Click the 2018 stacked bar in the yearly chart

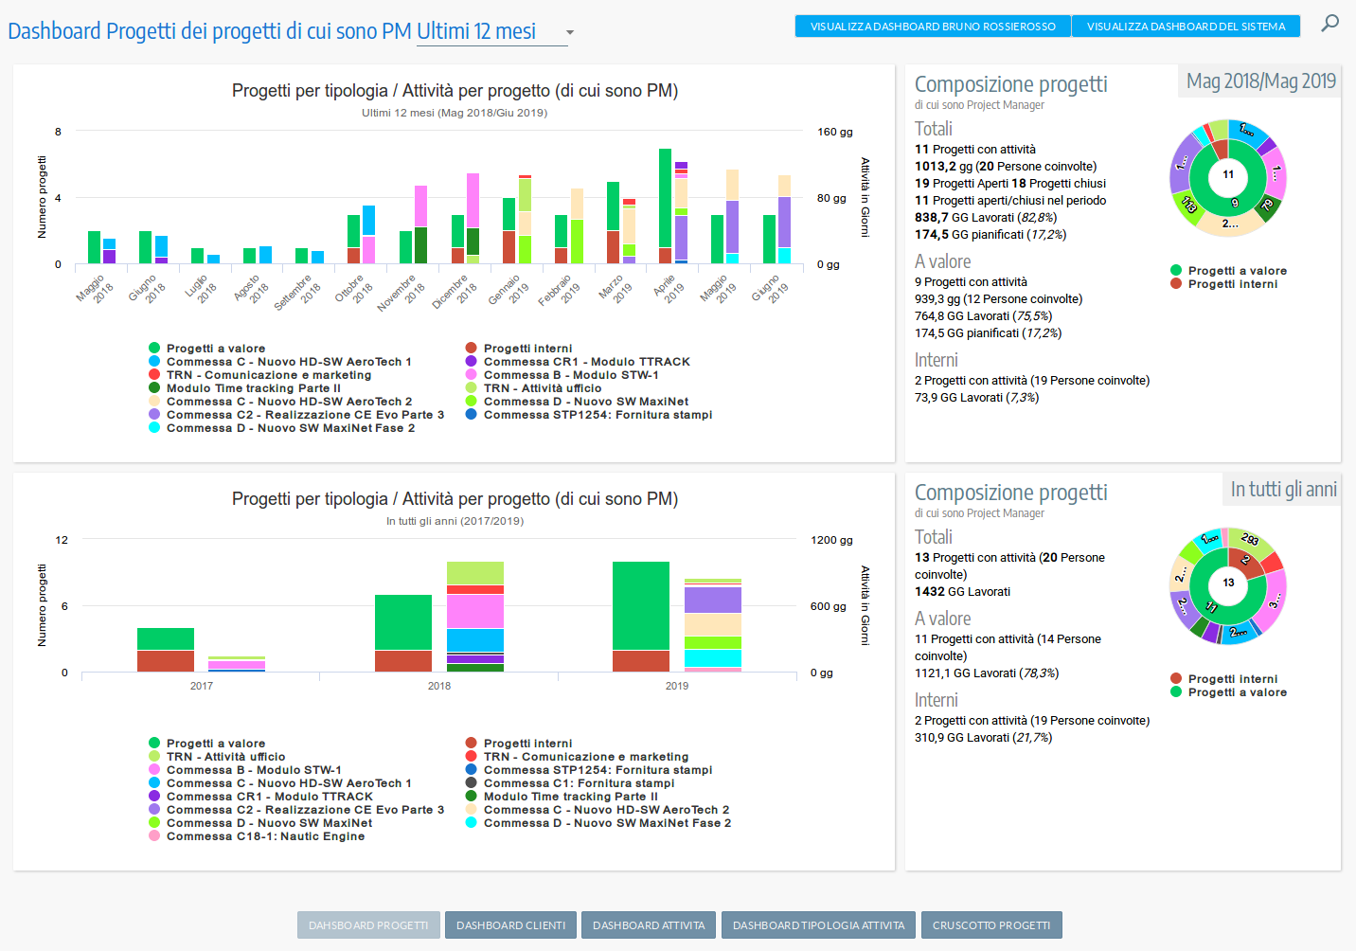click(405, 620)
